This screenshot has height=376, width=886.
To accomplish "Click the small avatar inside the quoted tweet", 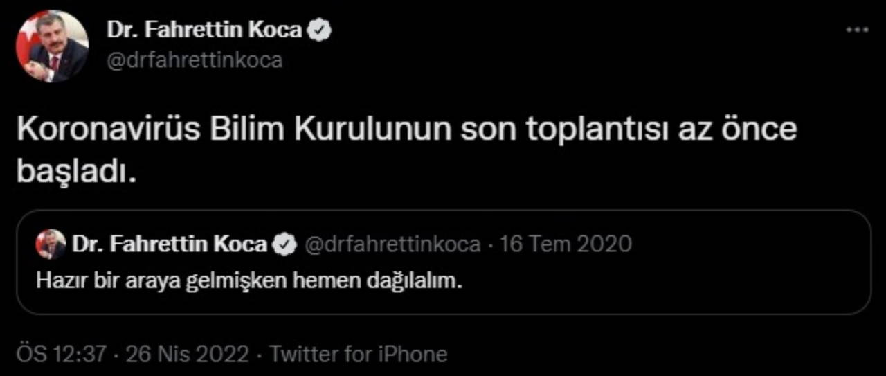I will [x=51, y=244].
